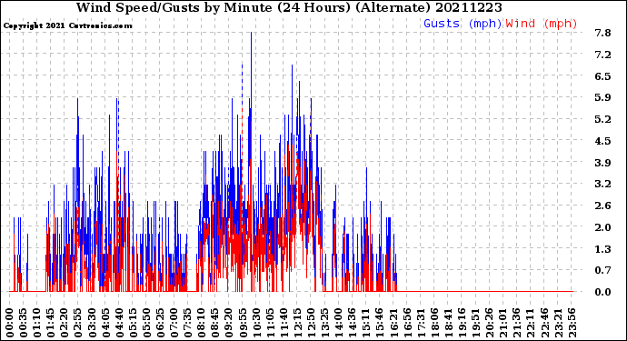
Task: Click the 00:35 time axis label
Action: 24,323
